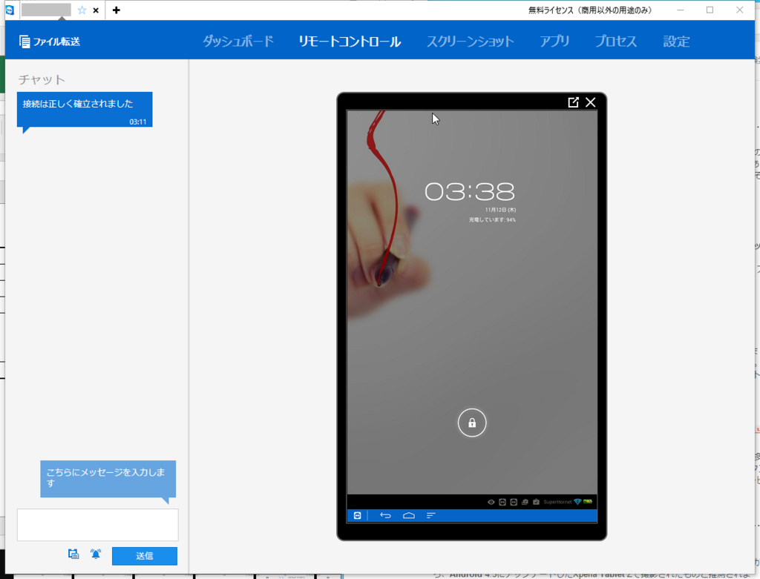Click the lock icon on device screen
This screenshot has width=760, height=579.
click(471, 423)
